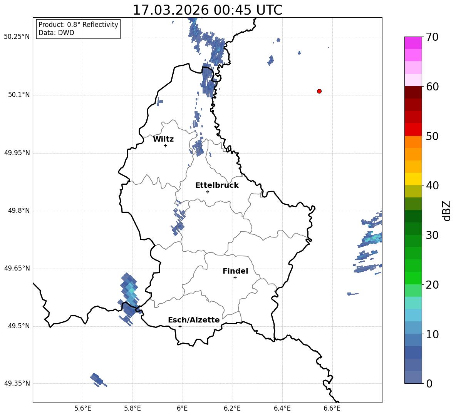This screenshot has width=456, height=416.
Task: Click the colorbar 0 tick label
Action: (429, 384)
